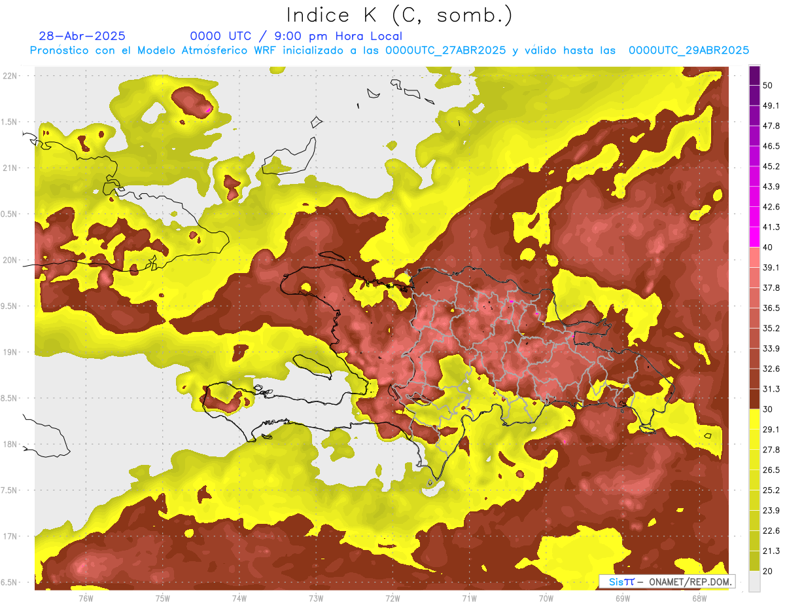Click the '68W' longitude label
The image size is (785, 607).
(x=699, y=598)
